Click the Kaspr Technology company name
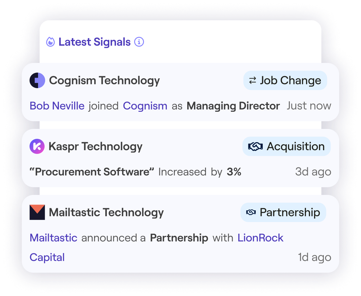Image resolution: width=361 pixels, height=296 pixels. click(95, 146)
